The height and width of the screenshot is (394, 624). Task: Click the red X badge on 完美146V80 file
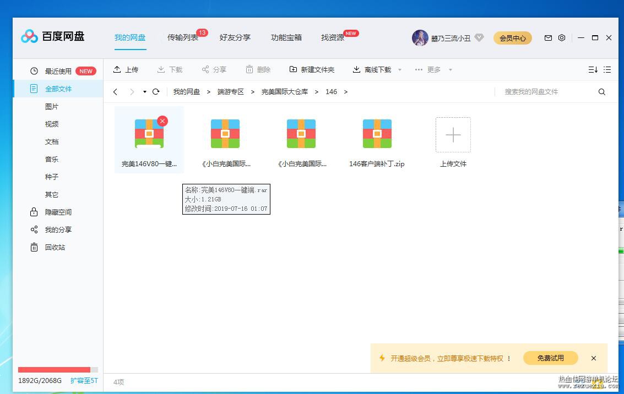[x=162, y=121]
